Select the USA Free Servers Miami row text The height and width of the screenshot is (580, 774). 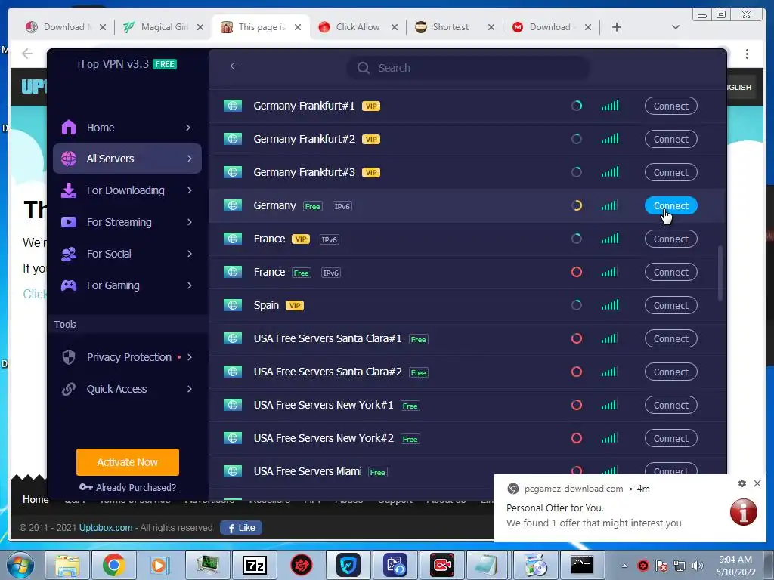pyautogui.click(x=308, y=471)
